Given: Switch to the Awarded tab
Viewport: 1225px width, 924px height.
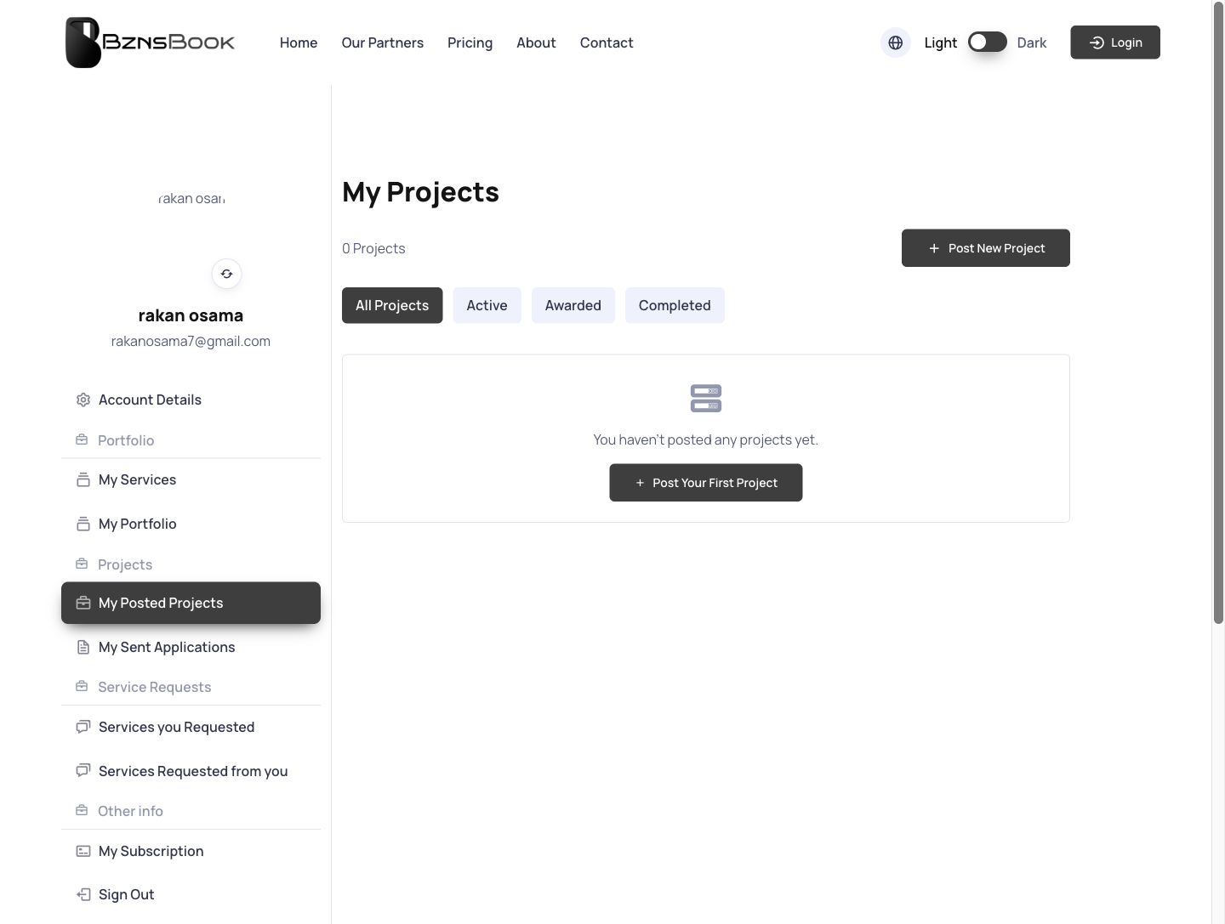Looking at the screenshot, I should click(573, 305).
